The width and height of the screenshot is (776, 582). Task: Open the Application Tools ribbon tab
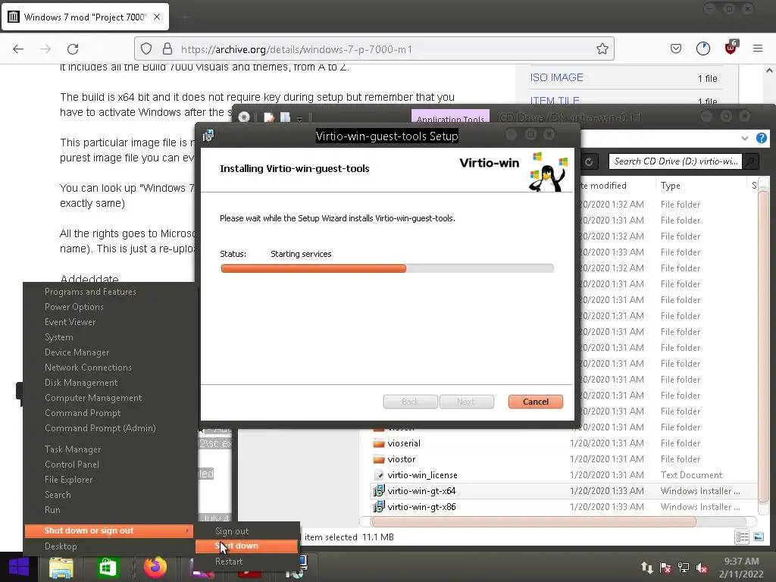pos(450,117)
